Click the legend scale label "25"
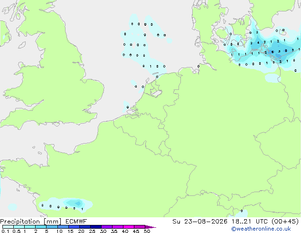Viewport: 301px width, 233px height. tap(92, 231)
